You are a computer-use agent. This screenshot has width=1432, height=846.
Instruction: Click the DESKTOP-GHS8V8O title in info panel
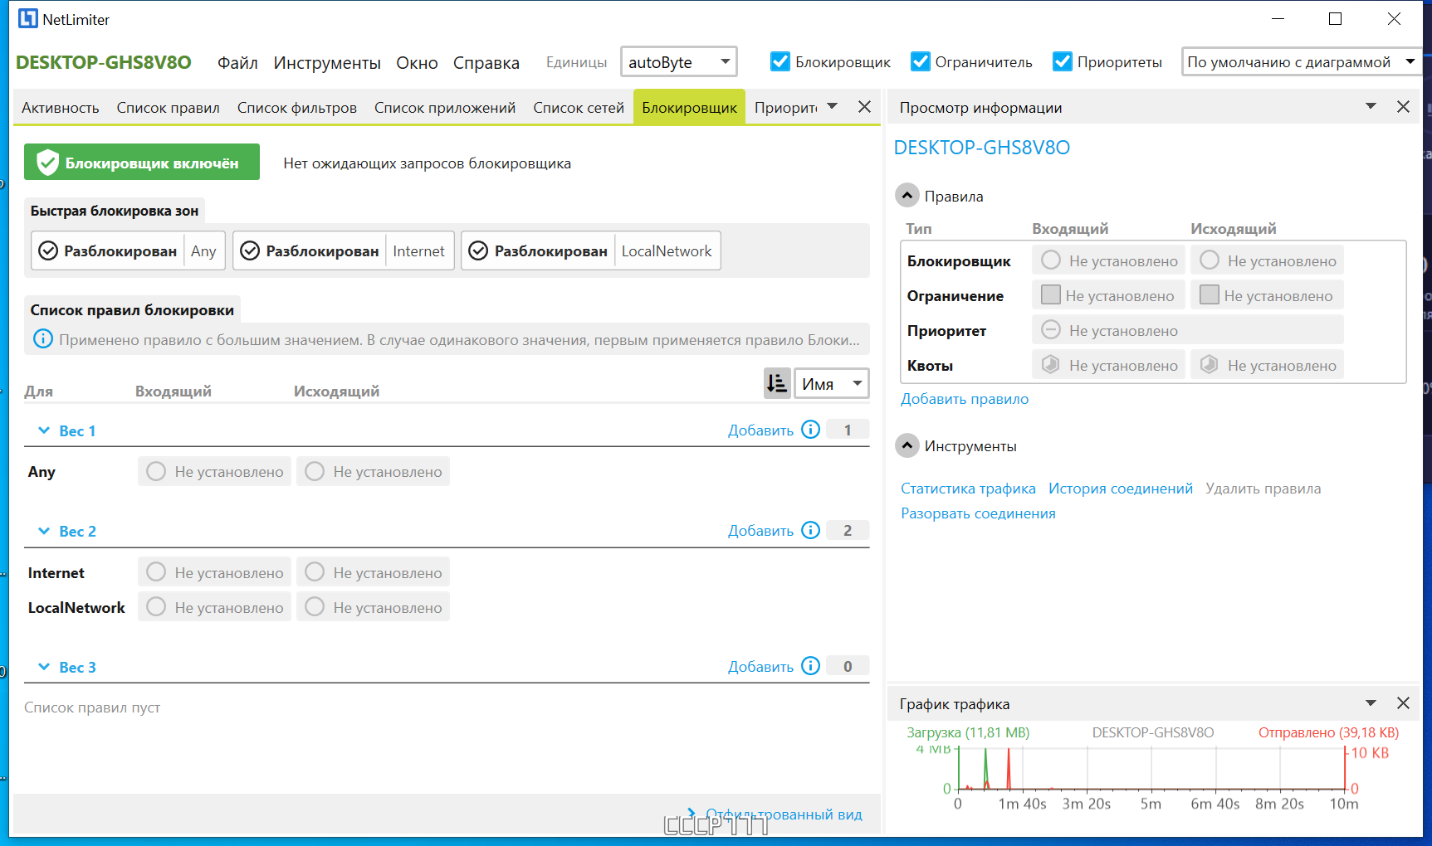pyautogui.click(x=981, y=147)
